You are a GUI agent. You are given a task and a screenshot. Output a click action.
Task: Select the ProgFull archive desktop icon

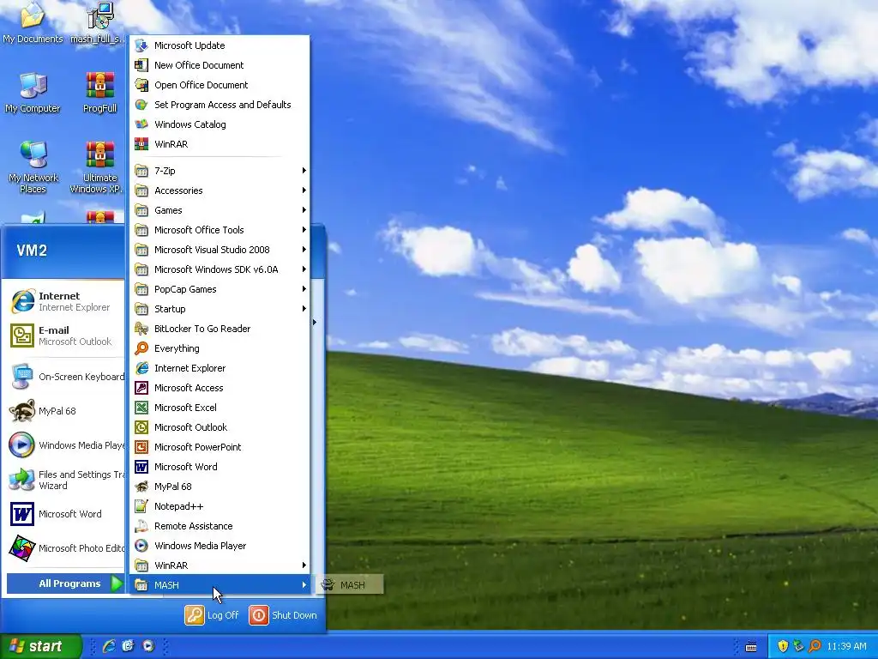[x=99, y=93]
